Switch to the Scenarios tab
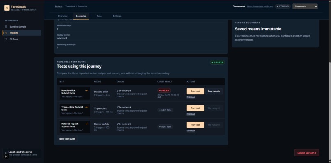 pos(81,16)
